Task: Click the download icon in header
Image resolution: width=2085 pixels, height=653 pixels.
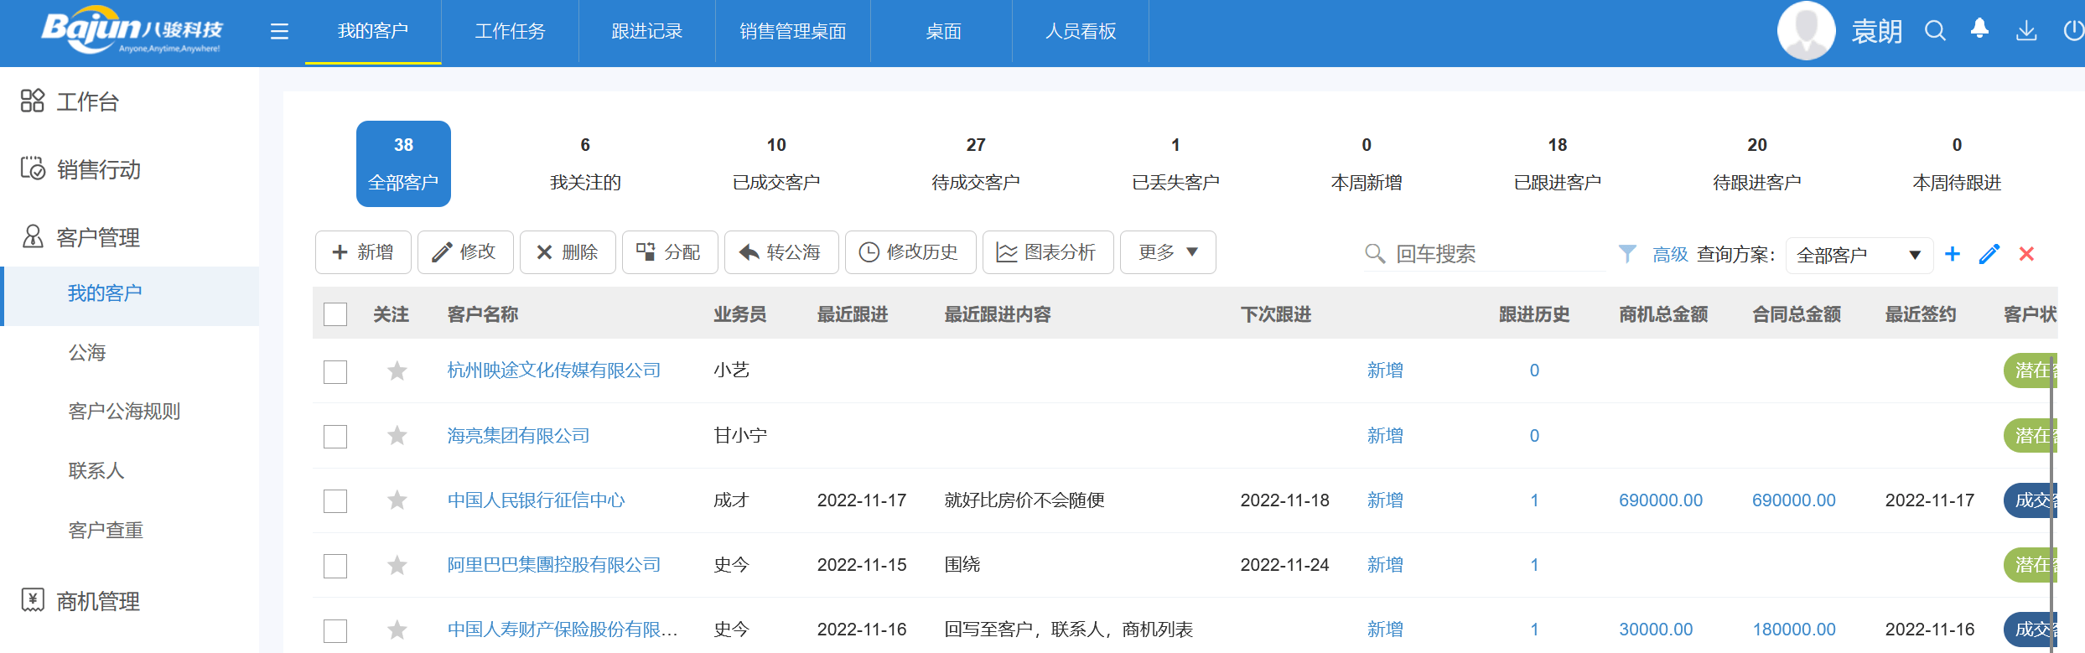Action: [x=2025, y=32]
